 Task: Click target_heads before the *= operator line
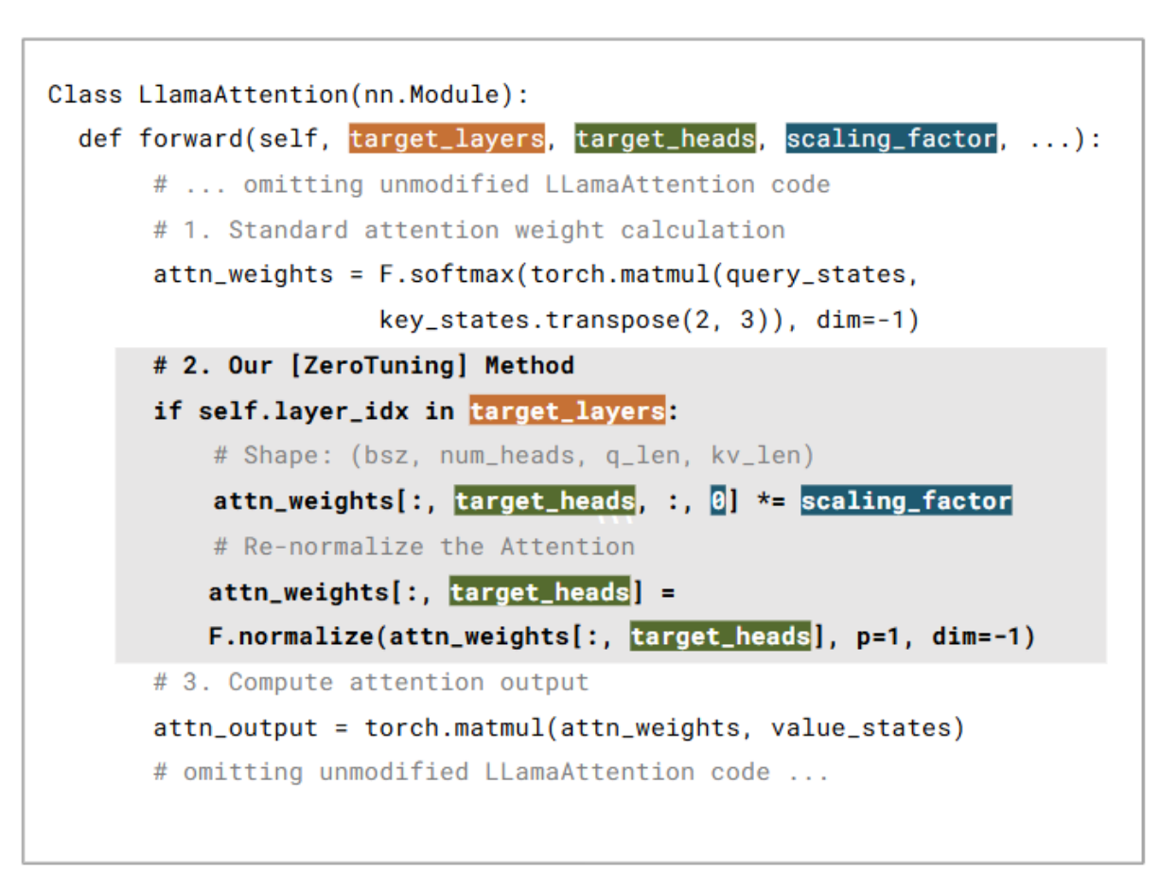click(544, 501)
